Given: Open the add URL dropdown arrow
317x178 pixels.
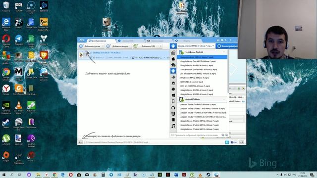Looking at the screenshot, I should (x=160, y=46).
